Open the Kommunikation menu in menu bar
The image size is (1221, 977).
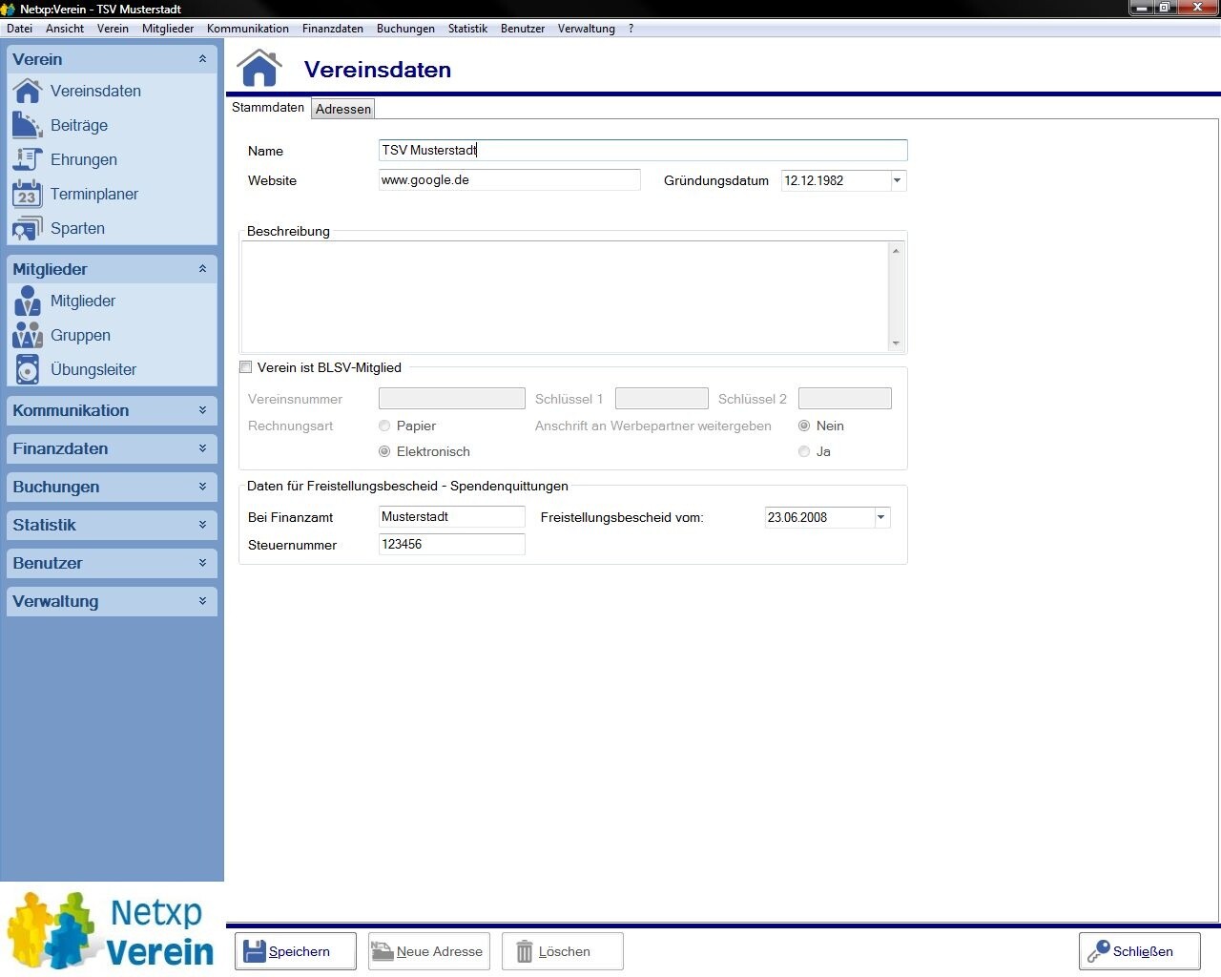coord(248,29)
